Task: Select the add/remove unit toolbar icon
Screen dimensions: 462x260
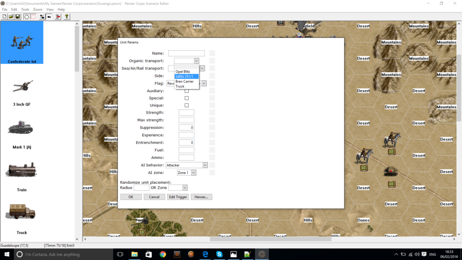Action: (x=42, y=17)
